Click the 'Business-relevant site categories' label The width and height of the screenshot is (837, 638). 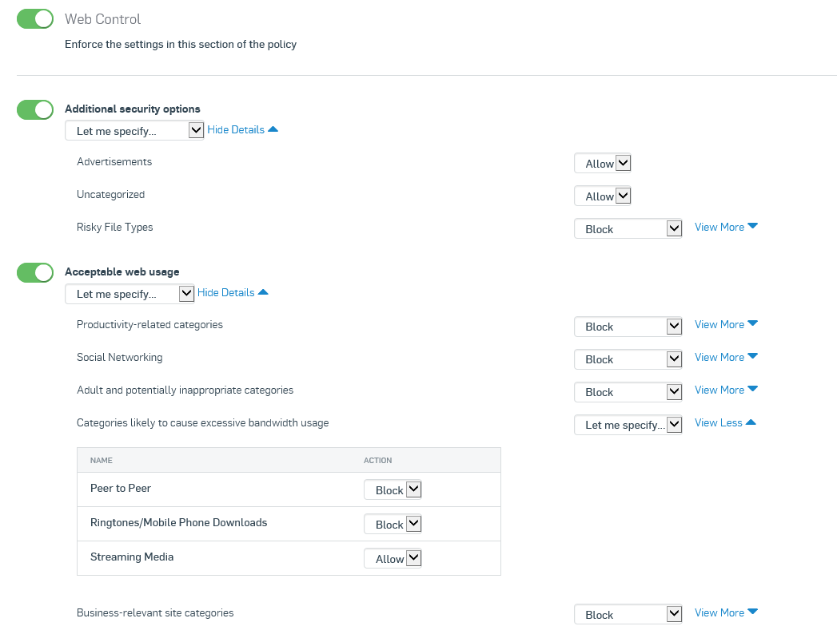(155, 613)
